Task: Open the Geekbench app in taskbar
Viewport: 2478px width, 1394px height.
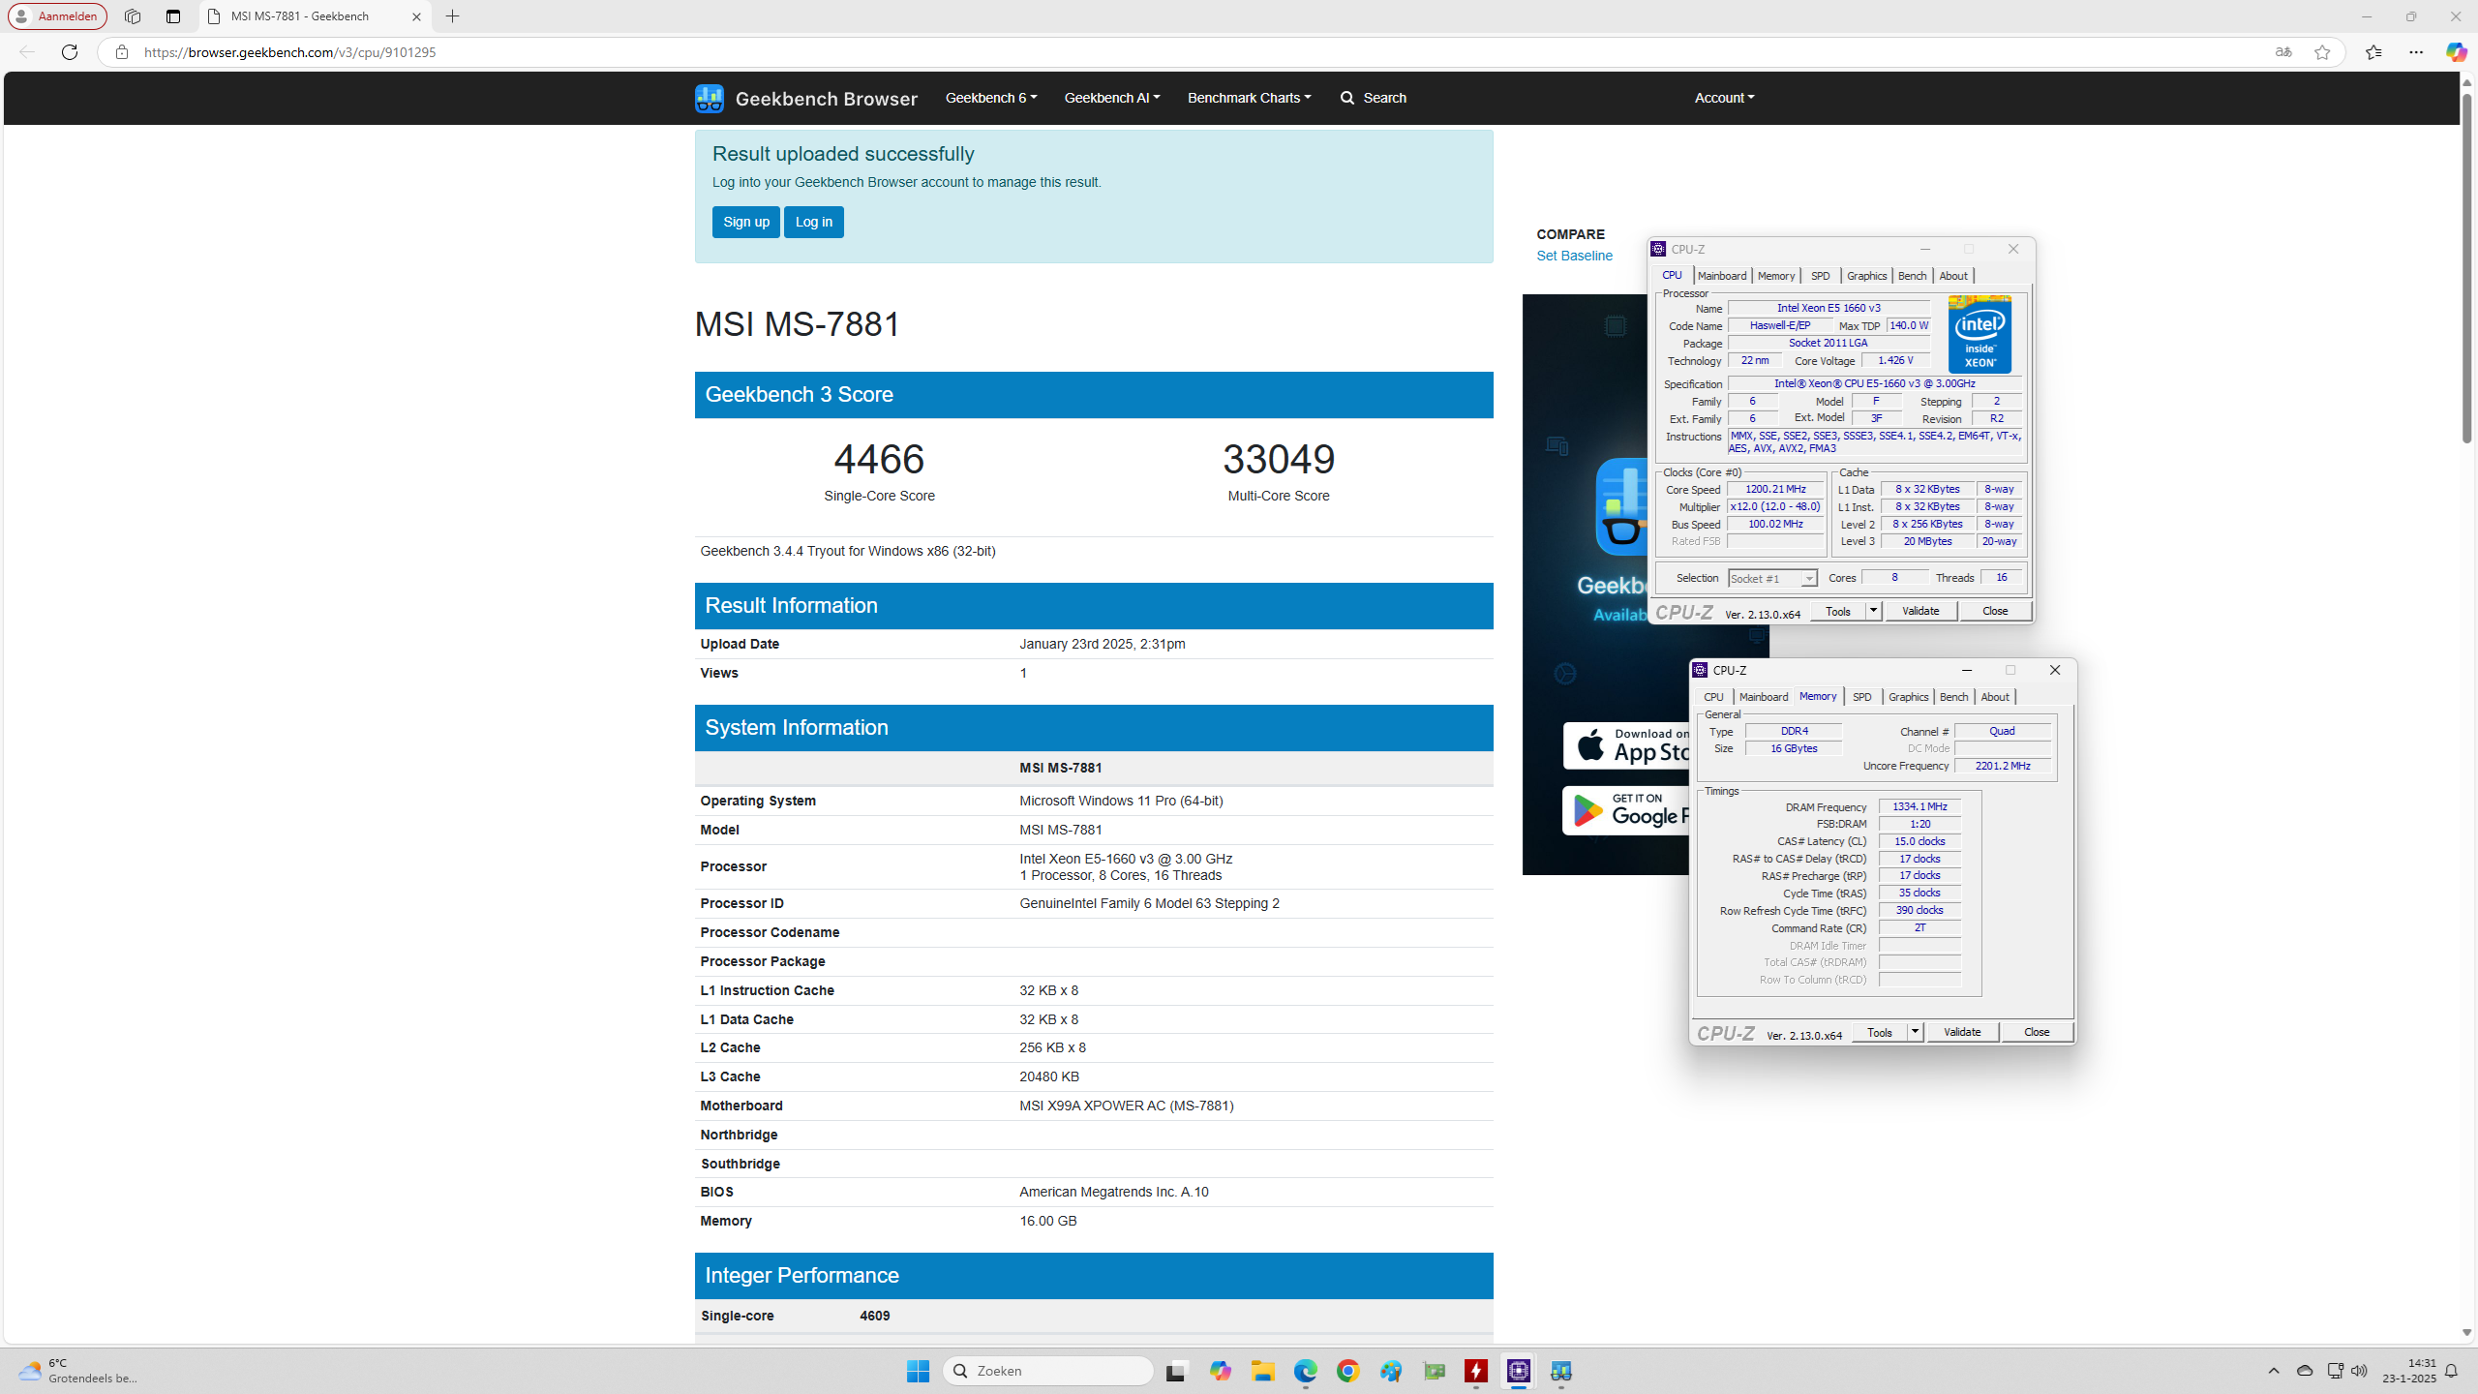Action: pos(1561,1371)
